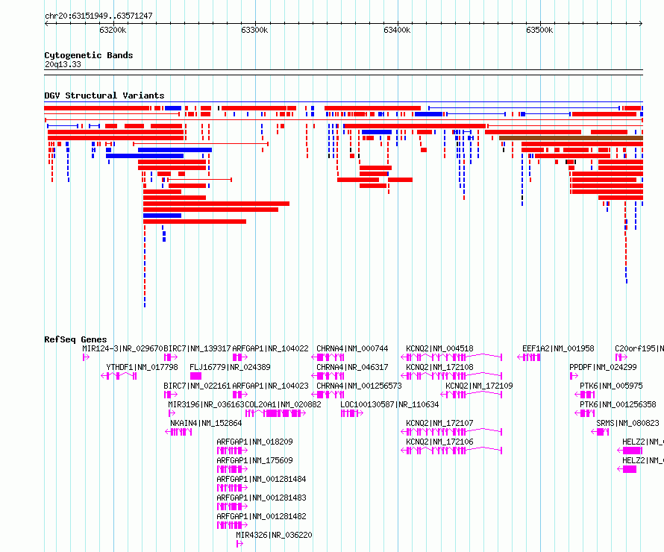Click CHRNA4|NM_001256573 transcript label

click(x=359, y=386)
